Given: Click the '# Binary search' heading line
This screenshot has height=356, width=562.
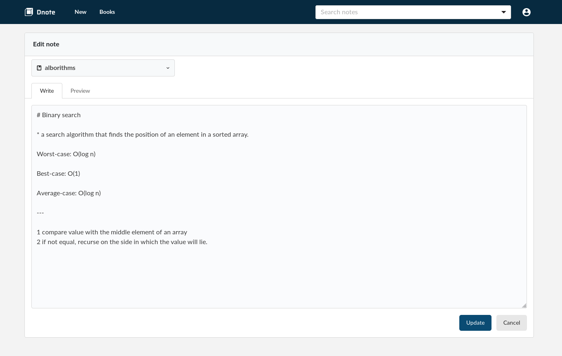Looking at the screenshot, I should (x=59, y=115).
